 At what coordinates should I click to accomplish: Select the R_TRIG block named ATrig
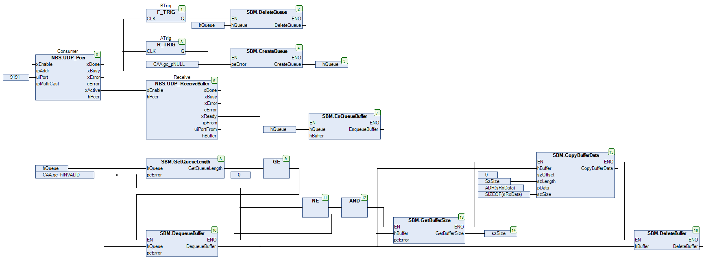click(166, 48)
